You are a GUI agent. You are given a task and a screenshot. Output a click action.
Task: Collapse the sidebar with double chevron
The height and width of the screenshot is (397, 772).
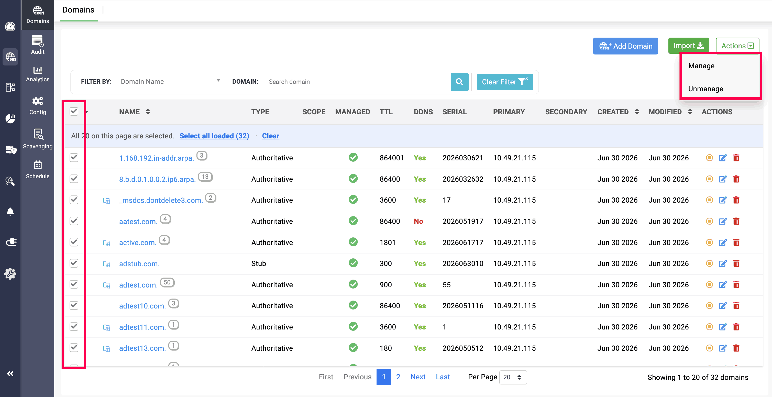point(10,374)
